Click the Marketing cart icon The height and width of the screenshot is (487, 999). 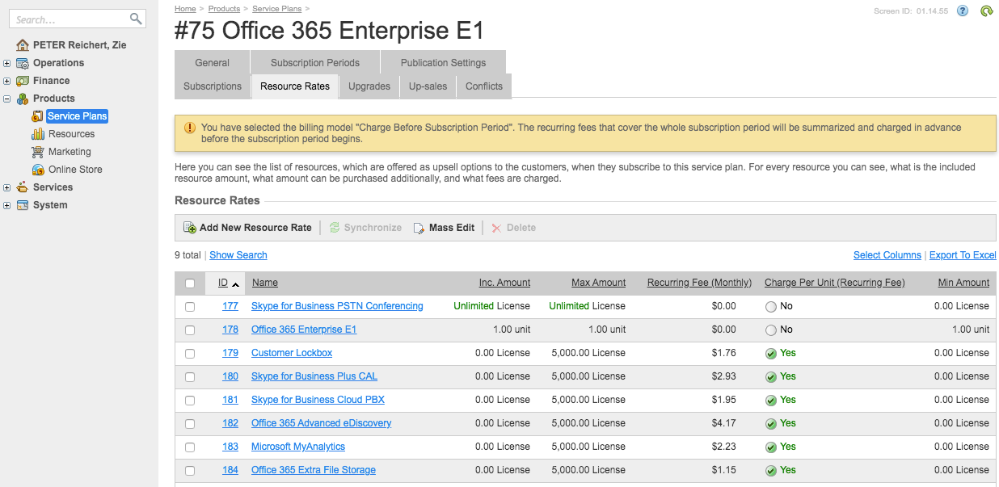(37, 152)
